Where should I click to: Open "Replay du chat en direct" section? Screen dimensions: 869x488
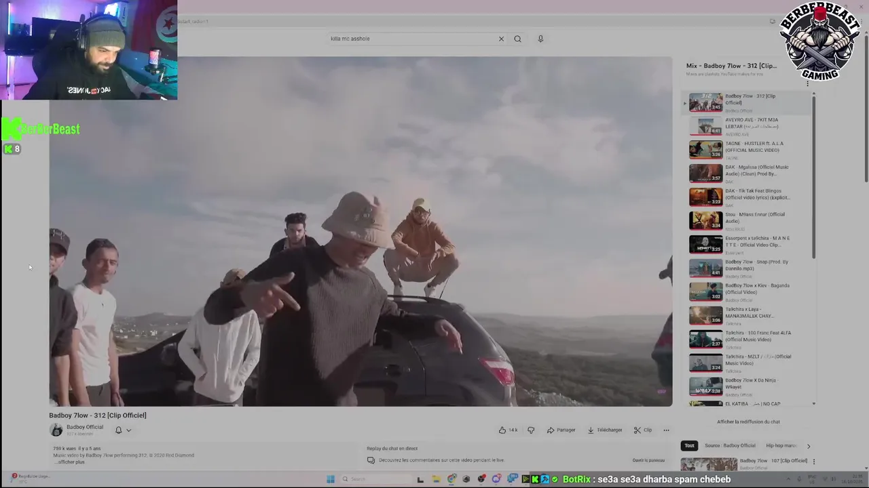pyautogui.click(x=392, y=448)
